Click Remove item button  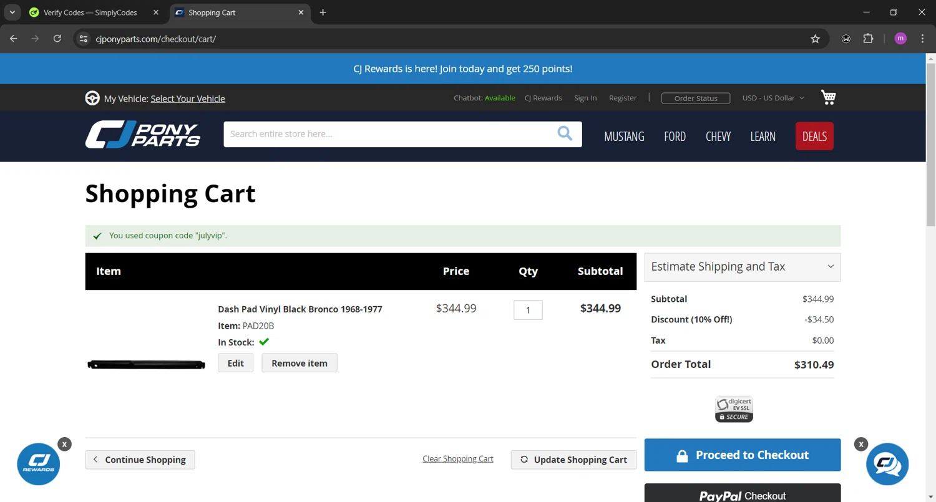click(300, 363)
